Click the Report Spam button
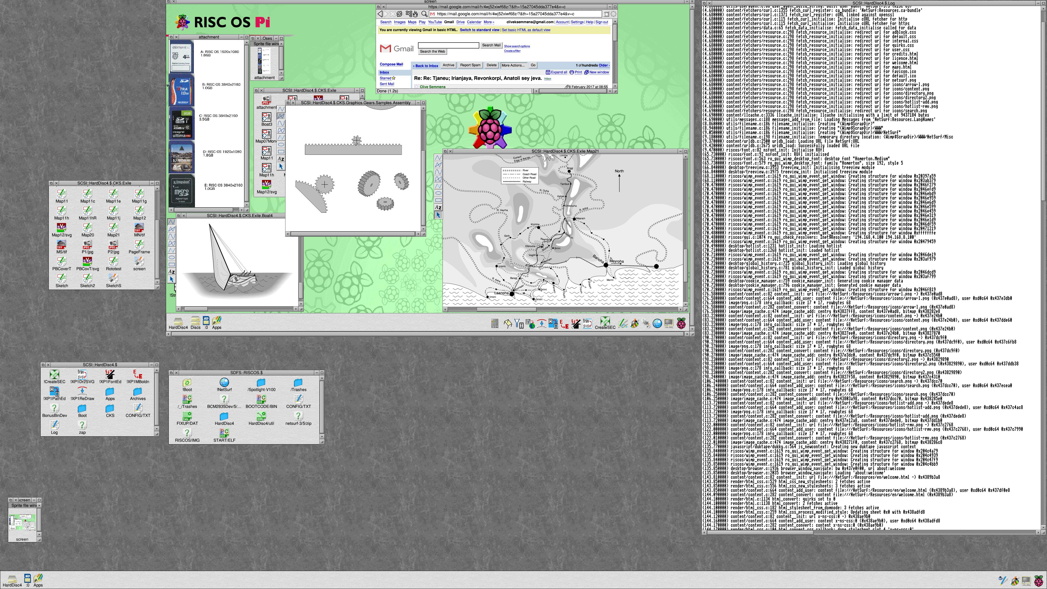The image size is (1047, 589). [x=470, y=65]
